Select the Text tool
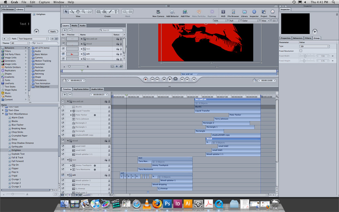Viewport: 339px width, 212px height. click(x=116, y=12)
